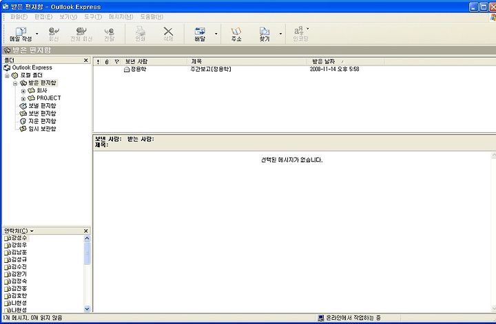Click the 전달 forward toolbar icon
496x324 pixels.
(109, 34)
